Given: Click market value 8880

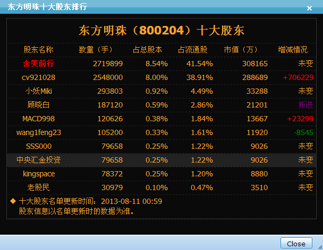Looking at the screenshot, I should (x=259, y=174).
